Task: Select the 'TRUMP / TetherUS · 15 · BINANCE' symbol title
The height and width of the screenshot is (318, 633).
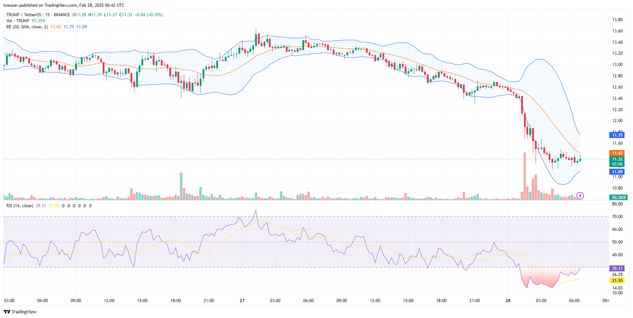Action: (38, 15)
